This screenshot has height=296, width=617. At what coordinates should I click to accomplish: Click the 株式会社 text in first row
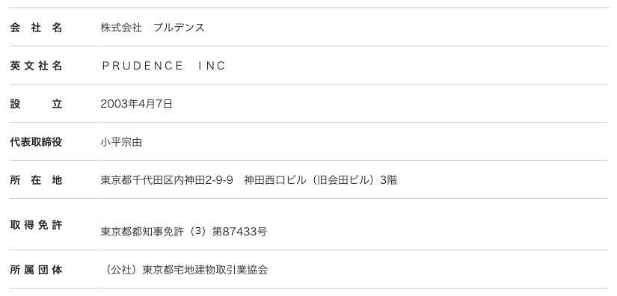click(121, 28)
